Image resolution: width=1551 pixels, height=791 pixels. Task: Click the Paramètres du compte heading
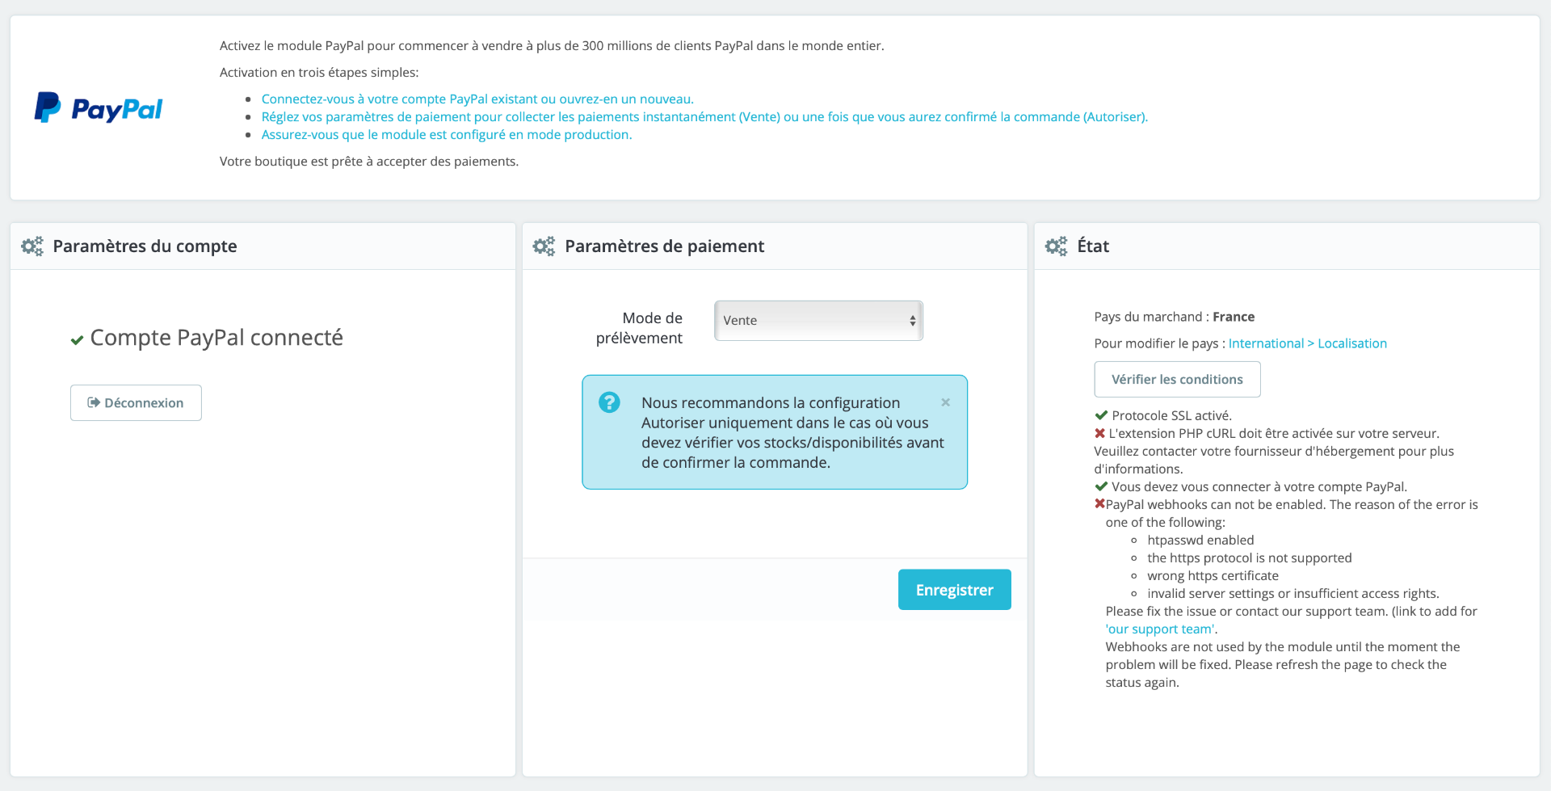point(145,246)
